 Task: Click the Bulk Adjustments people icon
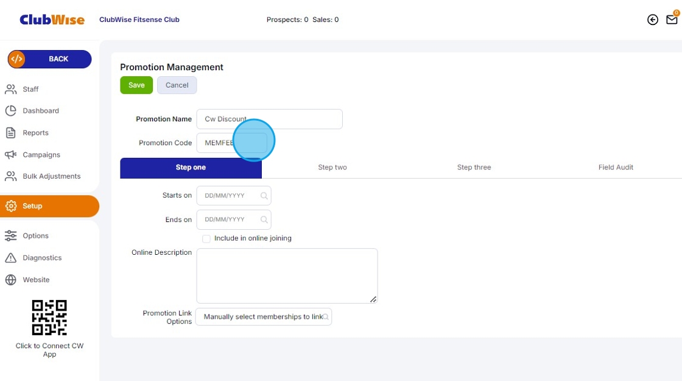(x=11, y=176)
